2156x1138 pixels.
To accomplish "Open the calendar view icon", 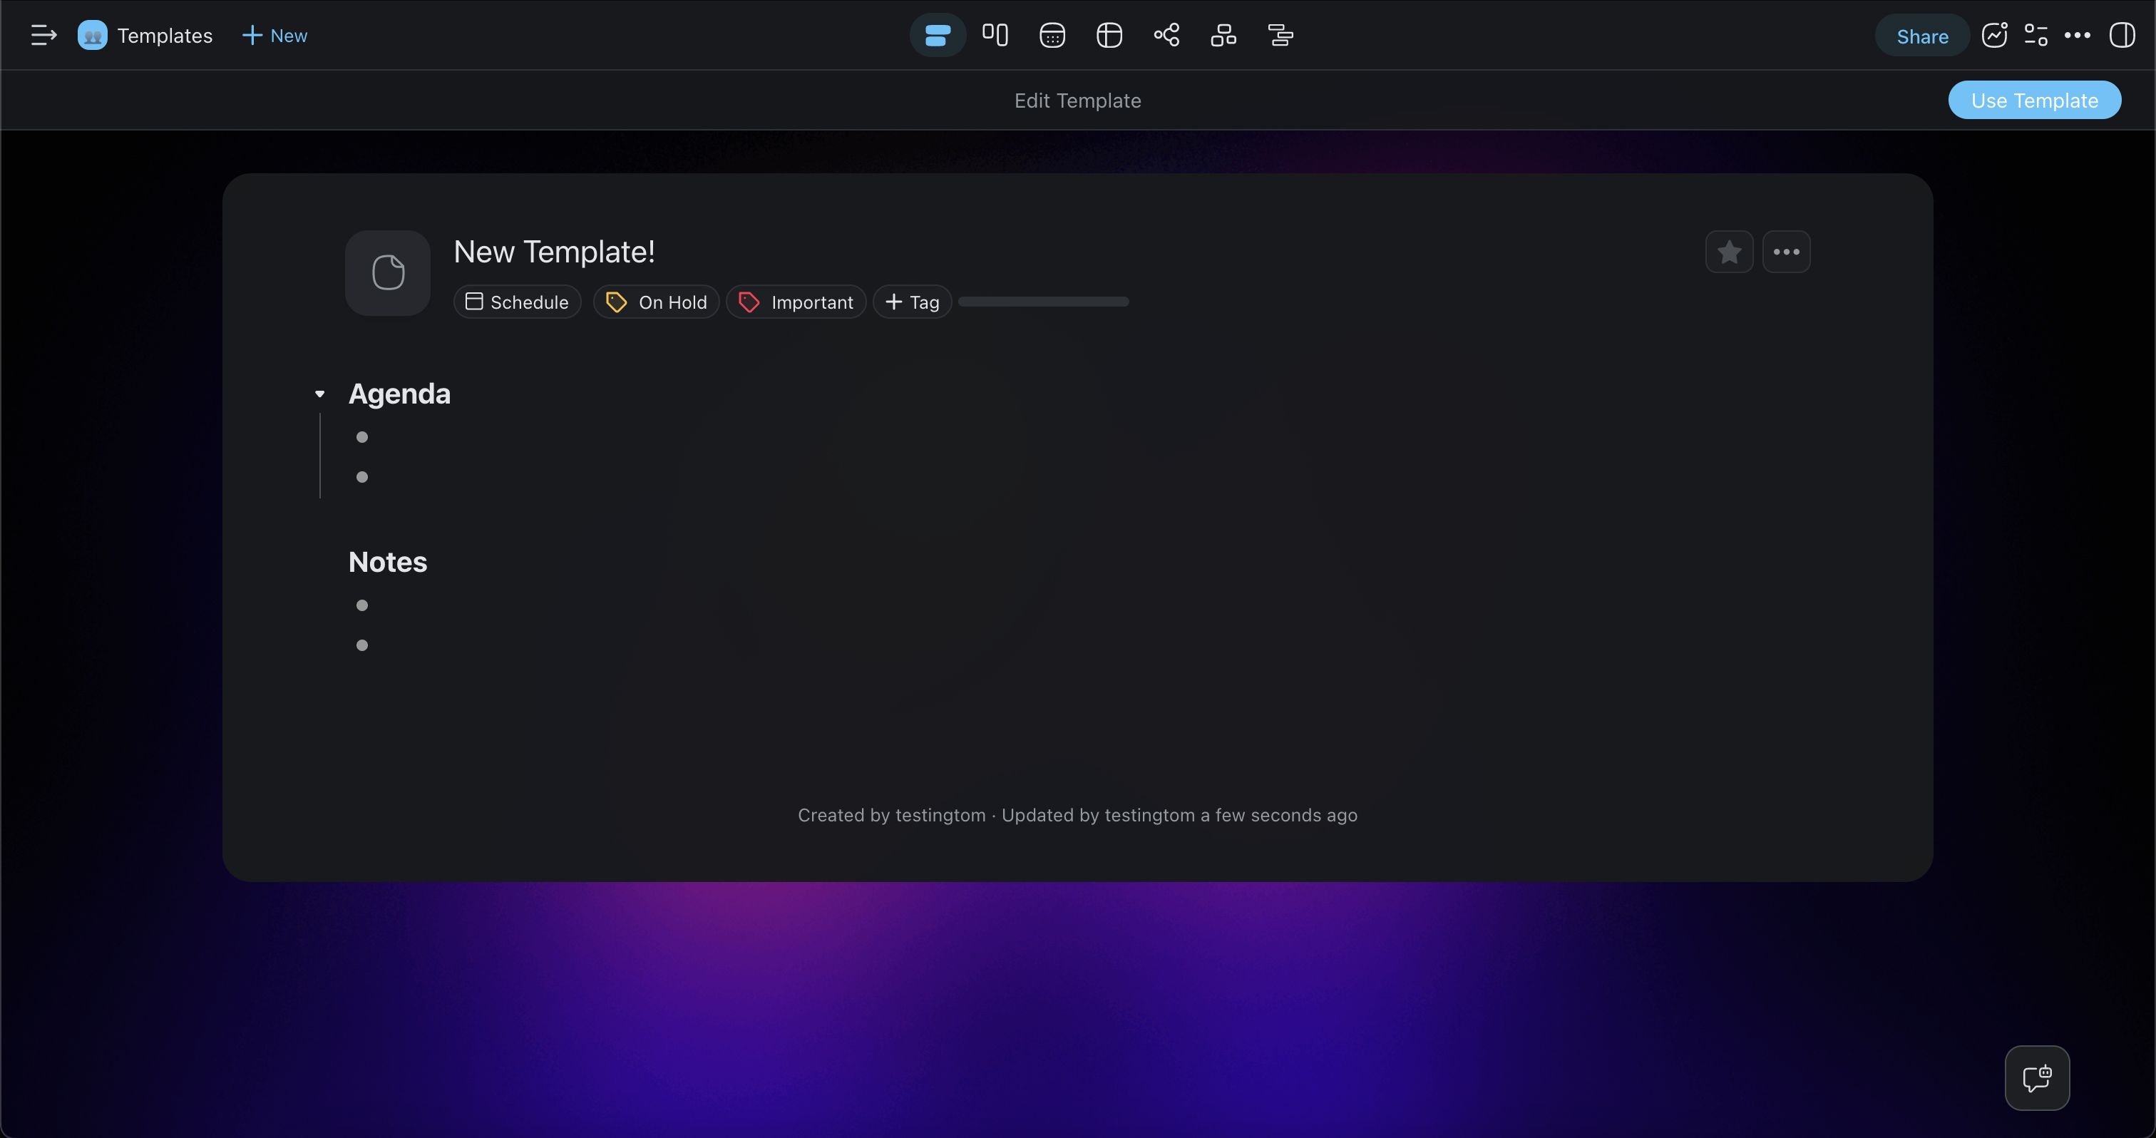I will tap(1052, 35).
